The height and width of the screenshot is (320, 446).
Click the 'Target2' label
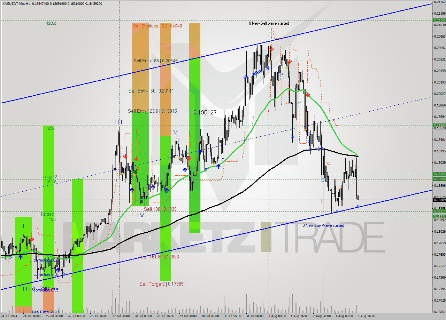tap(50, 177)
